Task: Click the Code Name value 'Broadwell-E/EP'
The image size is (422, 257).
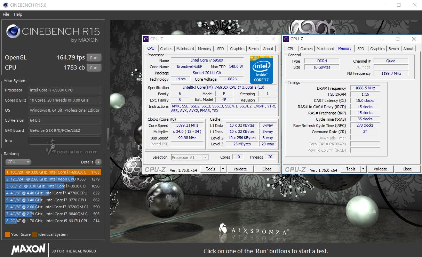Action: [x=189, y=67]
